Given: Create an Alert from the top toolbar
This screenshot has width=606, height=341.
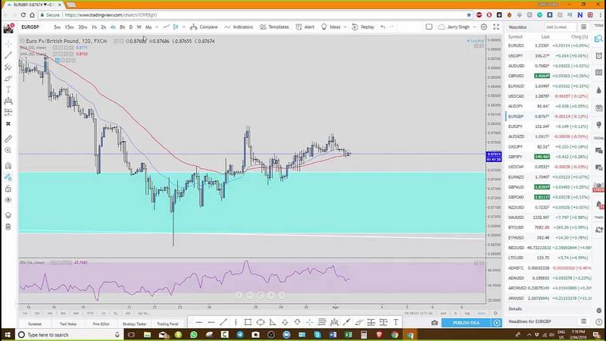Looking at the screenshot, I should (305, 27).
